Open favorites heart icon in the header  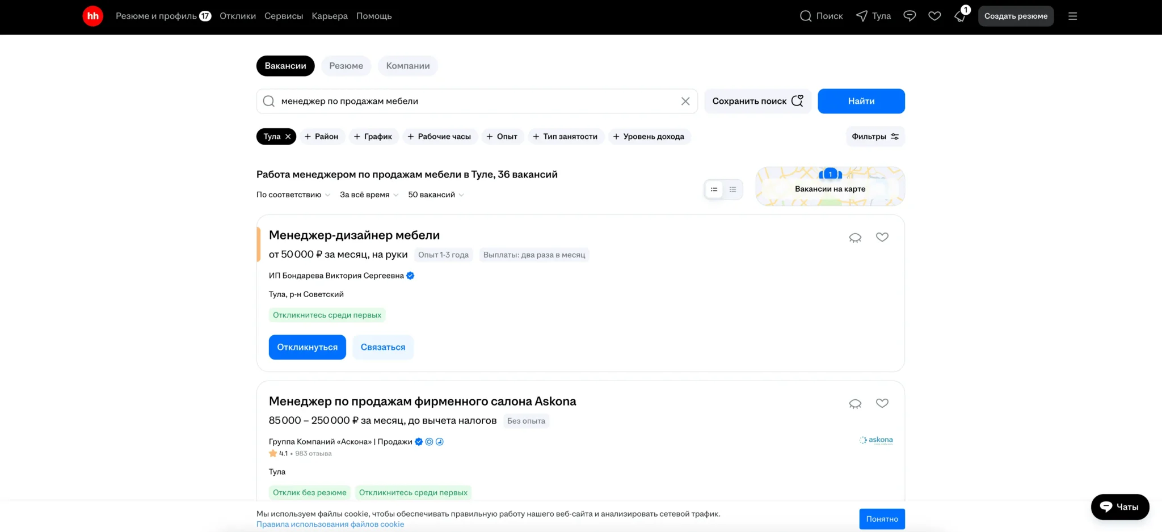[934, 16]
